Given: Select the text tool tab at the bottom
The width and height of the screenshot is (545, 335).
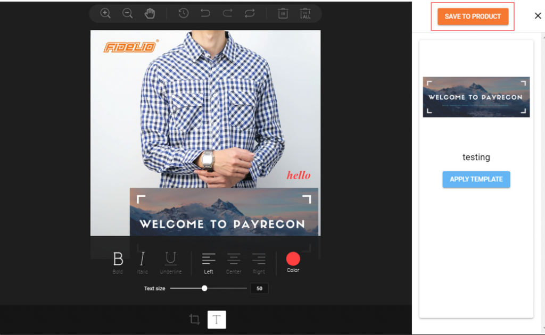Looking at the screenshot, I should pyautogui.click(x=217, y=320).
